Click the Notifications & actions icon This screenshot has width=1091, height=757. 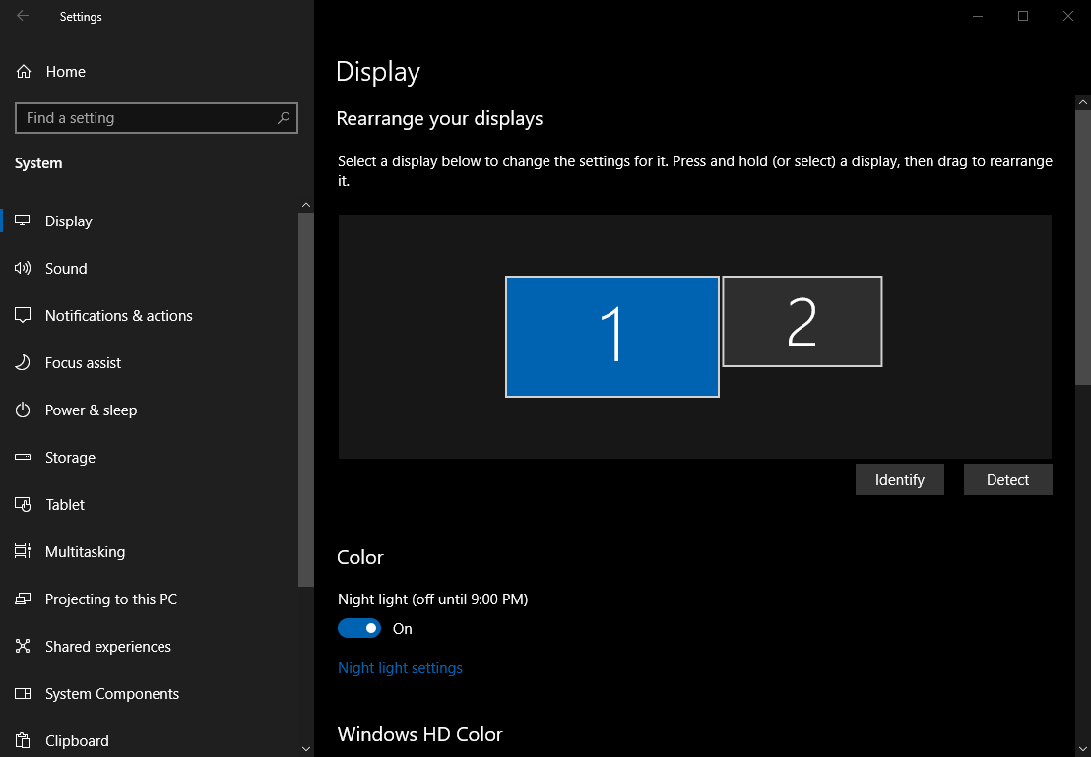click(x=23, y=315)
